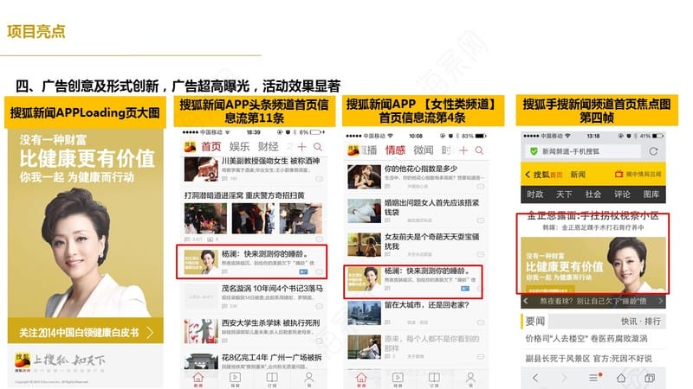Image resolution: width=693 pixels, height=389 pixels.
Task: Open ad 杨澜:快来测测你的睡龄 in 18:39 phone
Action: click(251, 262)
